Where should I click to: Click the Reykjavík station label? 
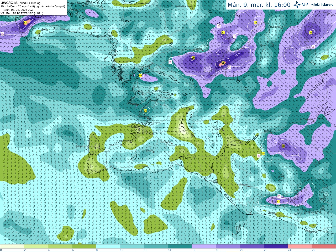(134, 127)
